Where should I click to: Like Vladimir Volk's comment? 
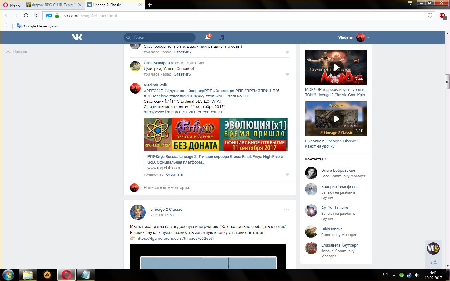point(287,175)
